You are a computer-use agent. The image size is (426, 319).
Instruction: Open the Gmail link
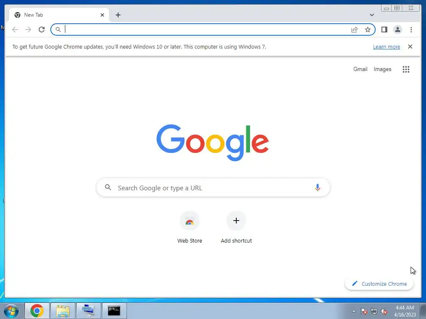[x=360, y=69]
